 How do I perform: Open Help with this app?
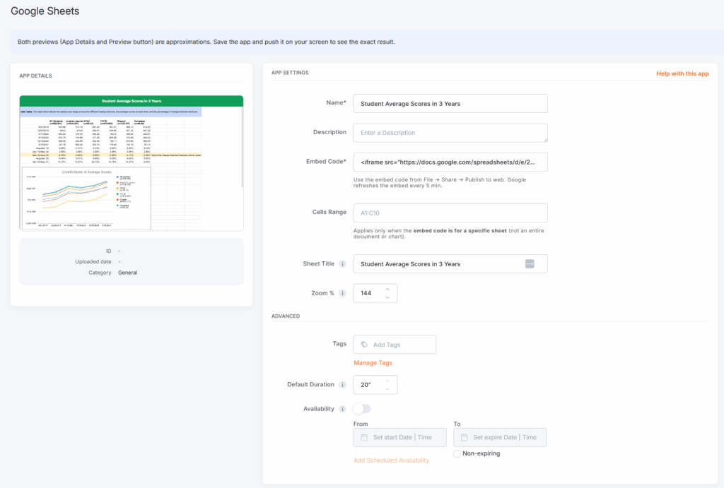[x=682, y=73]
